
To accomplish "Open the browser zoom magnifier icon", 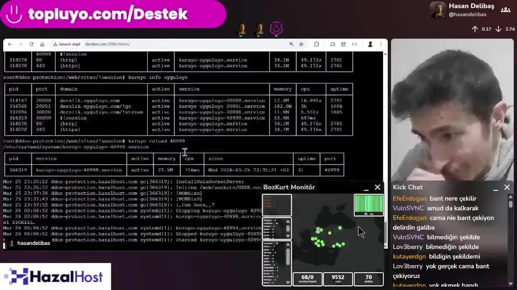I will tap(291, 44).
